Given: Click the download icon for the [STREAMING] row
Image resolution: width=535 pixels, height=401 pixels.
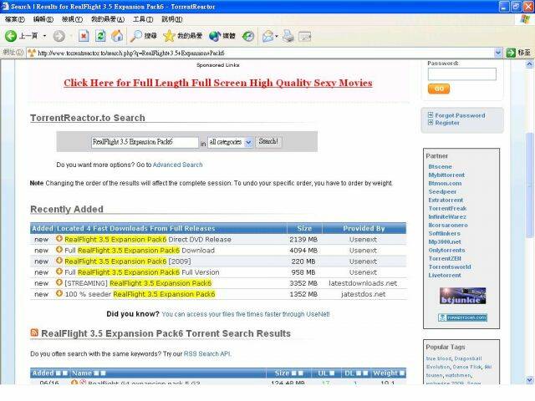Looking at the screenshot, I should [59, 282].
